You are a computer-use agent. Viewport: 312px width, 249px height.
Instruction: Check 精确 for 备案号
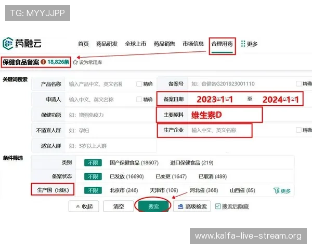click(298, 84)
